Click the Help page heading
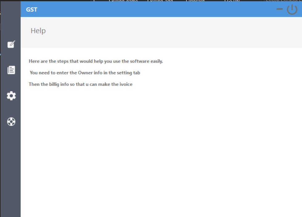The width and height of the screenshot is (302, 217). [x=38, y=31]
